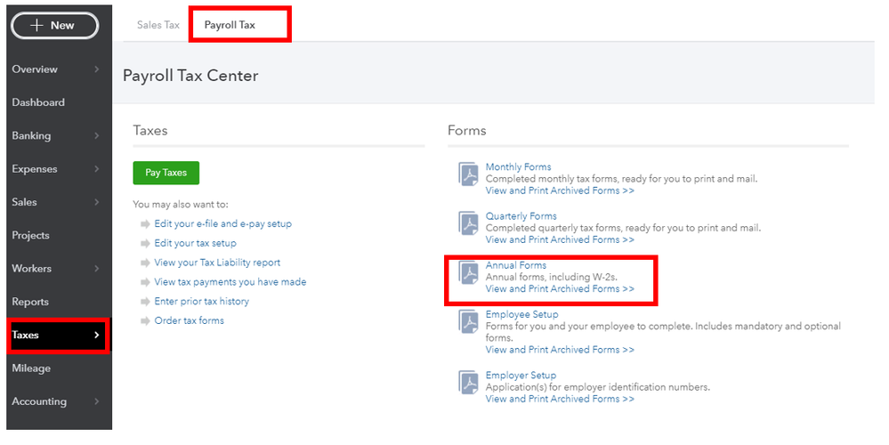View archived forms under Quarterly Forms

(560, 239)
